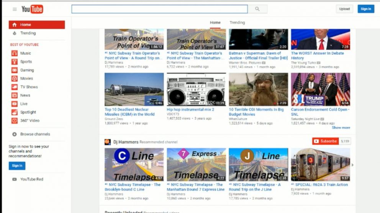Viewport: 380px width, 213px height.
Task: Select 360° Video label in sidebar
Action: pyautogui.click(x=29, y=121)
